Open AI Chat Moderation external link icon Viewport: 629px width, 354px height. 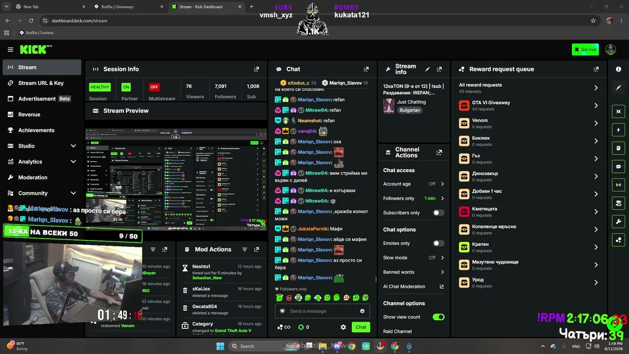[x=441, y=287]
